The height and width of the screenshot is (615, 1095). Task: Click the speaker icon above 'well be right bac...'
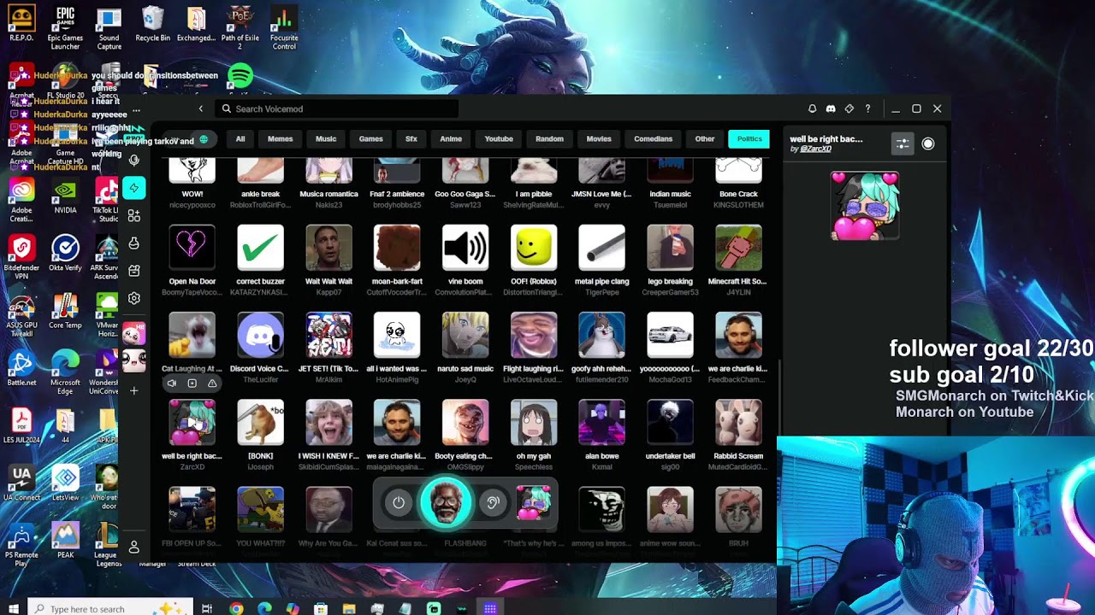[x=172, y=384]
